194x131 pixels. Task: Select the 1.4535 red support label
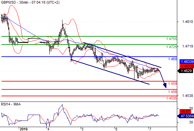(171, 98)
